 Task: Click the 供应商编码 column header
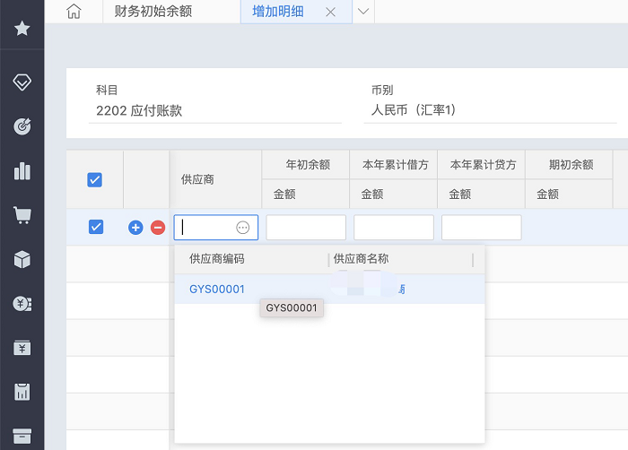[216, 259]
